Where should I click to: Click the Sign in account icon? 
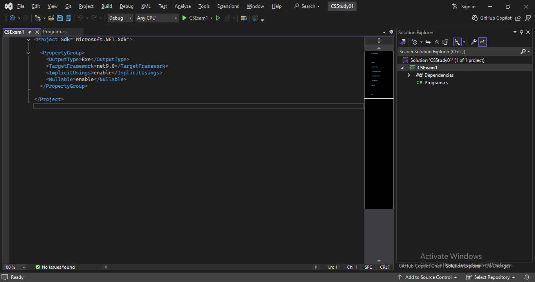click(x=455, y=6)
